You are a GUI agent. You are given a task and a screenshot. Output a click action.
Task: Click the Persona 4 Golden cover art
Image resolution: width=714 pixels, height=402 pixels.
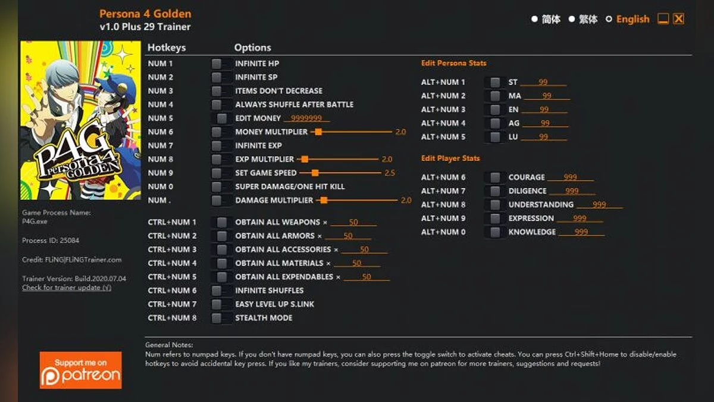click(81, 120)
